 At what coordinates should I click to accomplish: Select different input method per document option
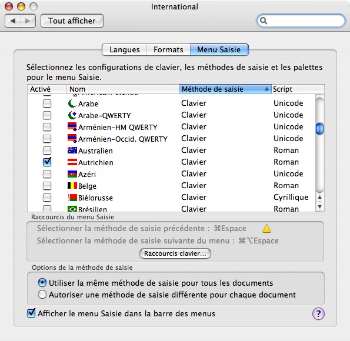click(x=42, y=295)
